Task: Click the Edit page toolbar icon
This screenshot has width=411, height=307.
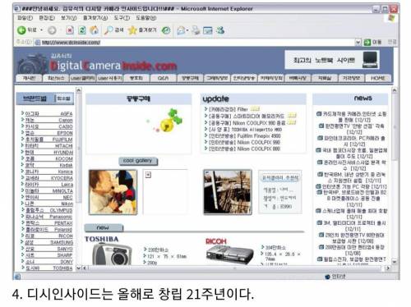Action: [x=208, y=30]
